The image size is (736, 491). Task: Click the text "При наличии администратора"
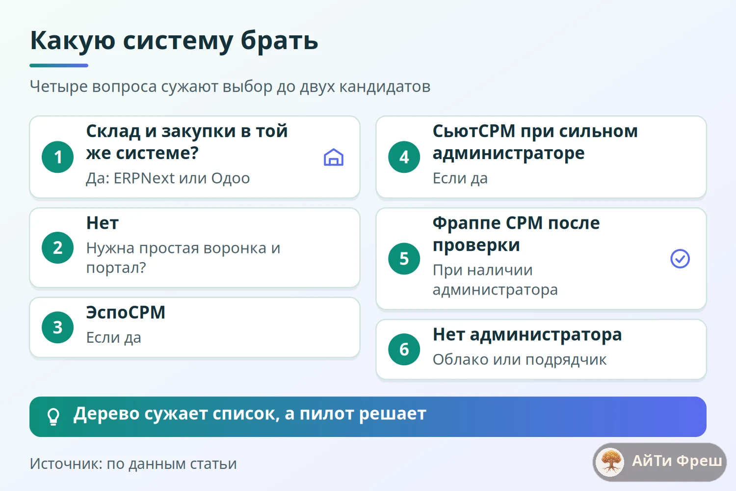[495, 280]
